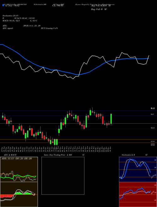The width and height of the screenshot is (157, 207).
Task: Open the blue Stochastics oscillator panel
Action: [138, 169]
